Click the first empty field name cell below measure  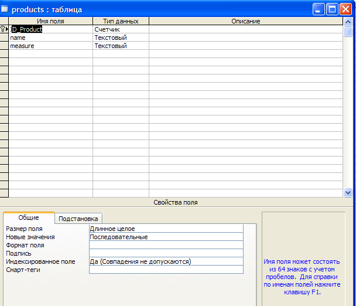50,54
